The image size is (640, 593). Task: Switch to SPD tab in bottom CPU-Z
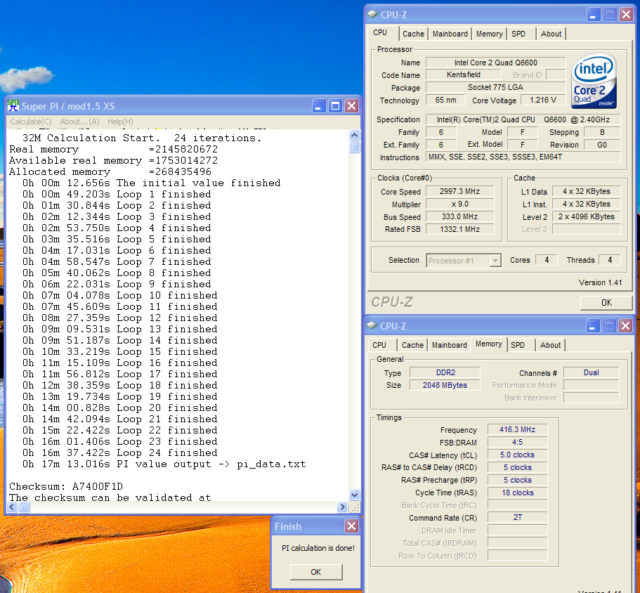point(518,345)
